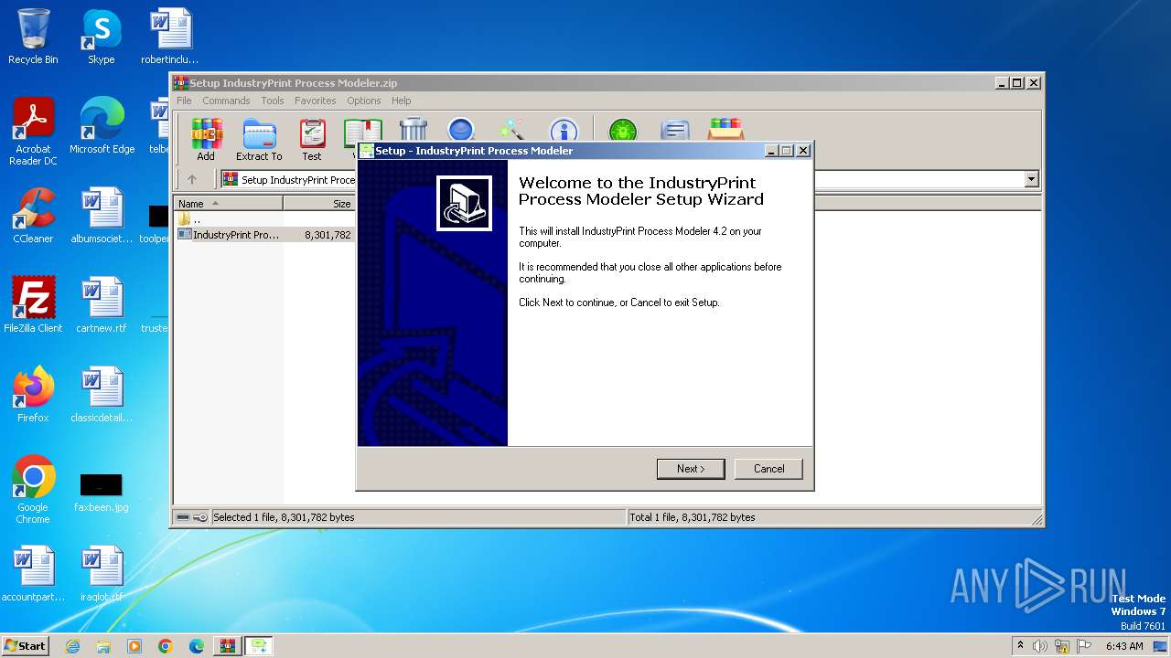Image resolution: width=1171 pixels, height=658 pixels.
Task: Go up one folder level in WinRAR
Action: (191, 179)
